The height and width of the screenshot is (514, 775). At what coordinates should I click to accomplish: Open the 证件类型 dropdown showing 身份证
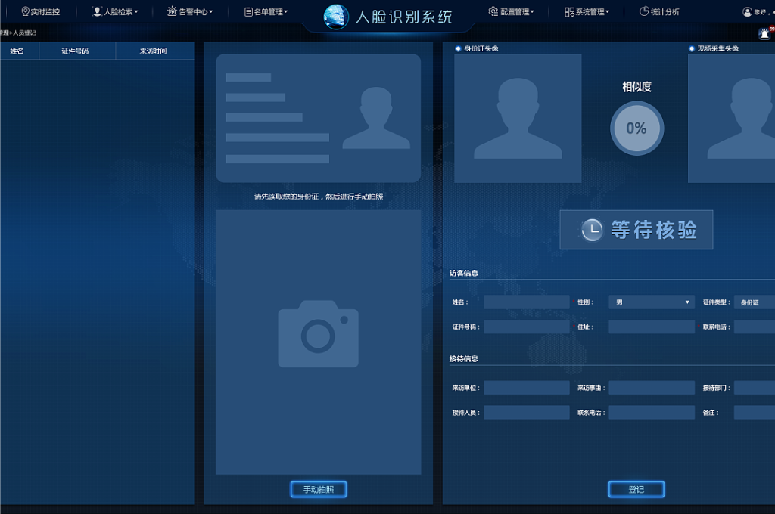point(754,302)
